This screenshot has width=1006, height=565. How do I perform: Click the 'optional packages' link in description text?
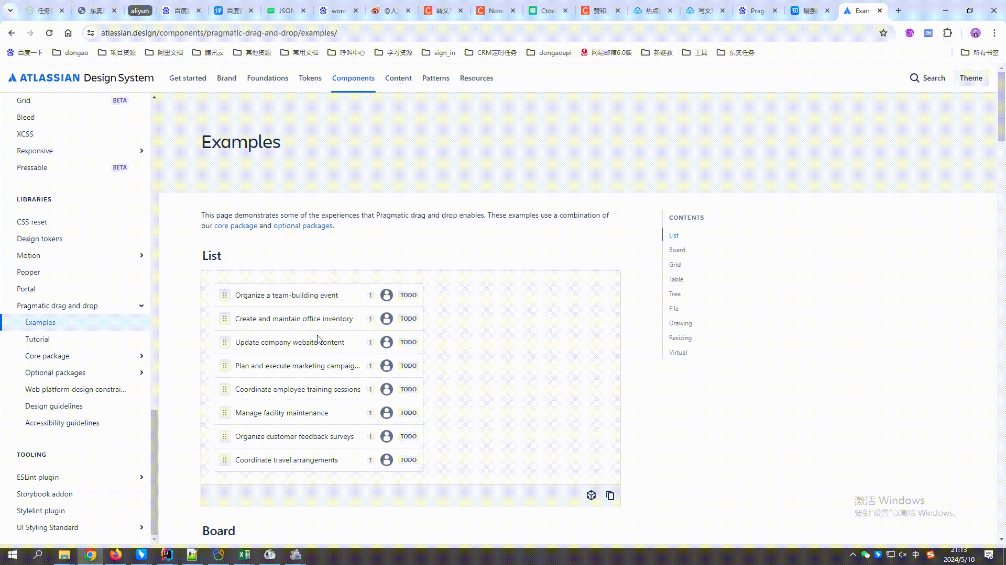coord(303,225)
